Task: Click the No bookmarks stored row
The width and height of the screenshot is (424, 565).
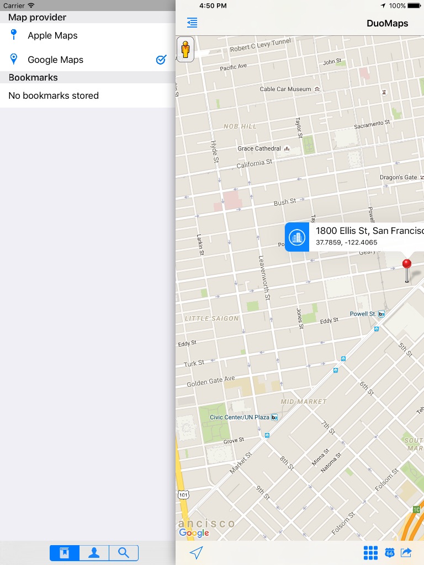Action: (x=88, y=95)
